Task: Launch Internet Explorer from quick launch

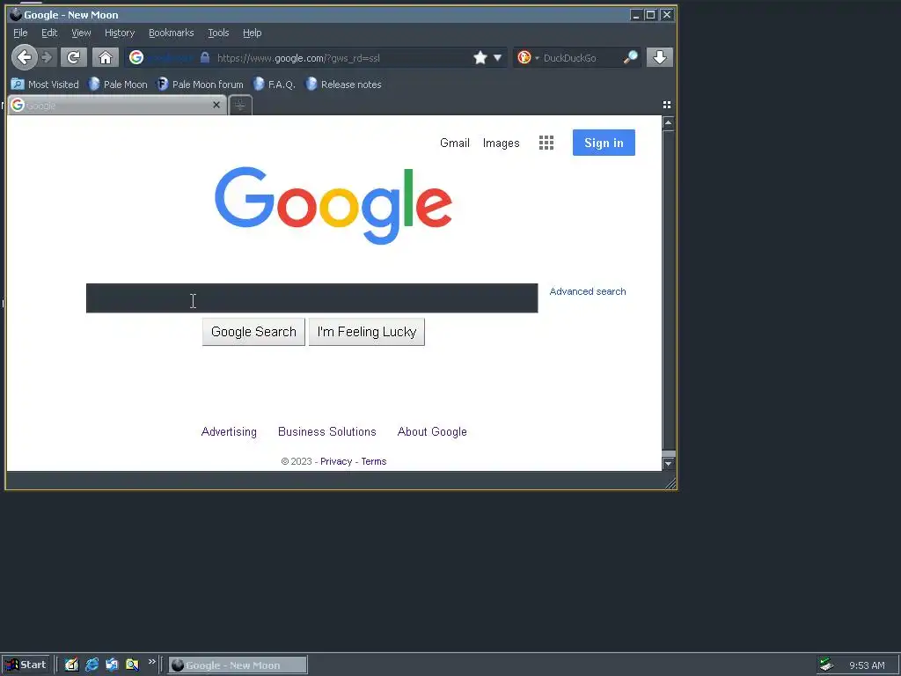Action: point(92,665)
